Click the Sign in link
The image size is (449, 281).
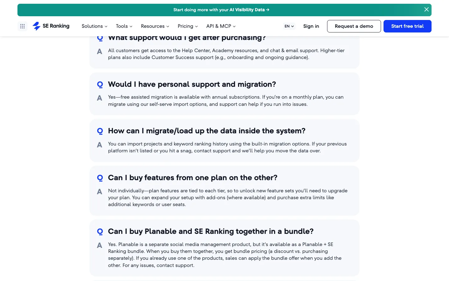pos(311,26)
